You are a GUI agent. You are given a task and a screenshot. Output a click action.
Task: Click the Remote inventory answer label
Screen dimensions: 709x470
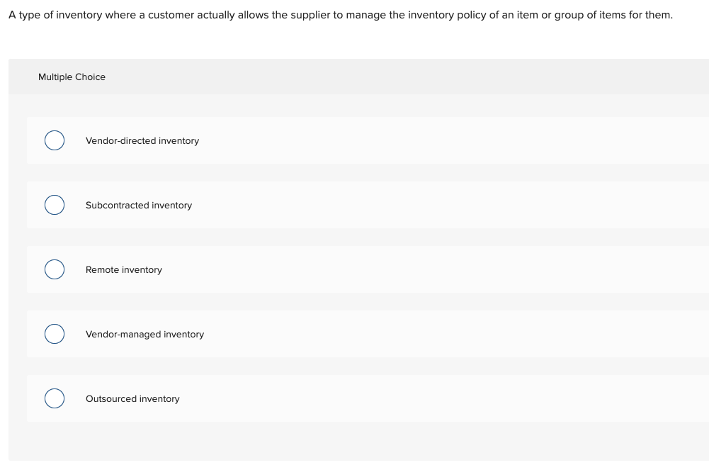124,269
